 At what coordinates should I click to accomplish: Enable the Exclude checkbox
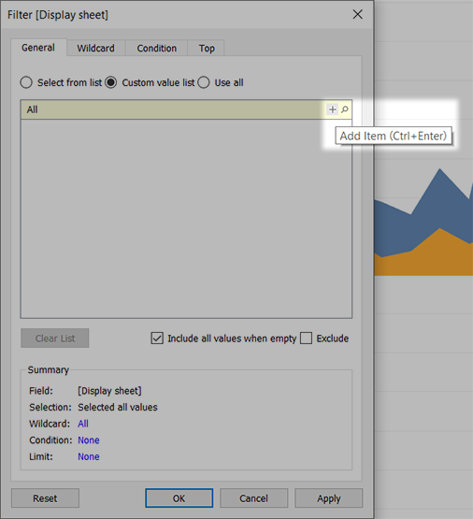pyautogui.click(x=306, y=339)
